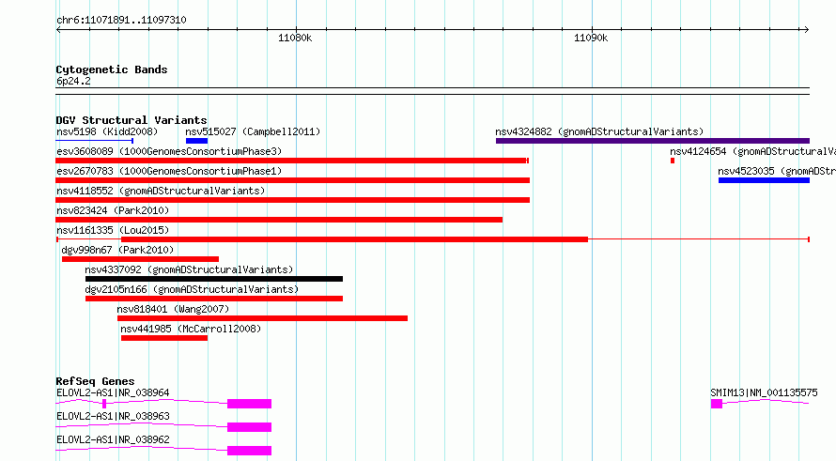Open the RefSeq Genes track title
The width and height of the screenshot is (836, 461).
coord(95,381)
